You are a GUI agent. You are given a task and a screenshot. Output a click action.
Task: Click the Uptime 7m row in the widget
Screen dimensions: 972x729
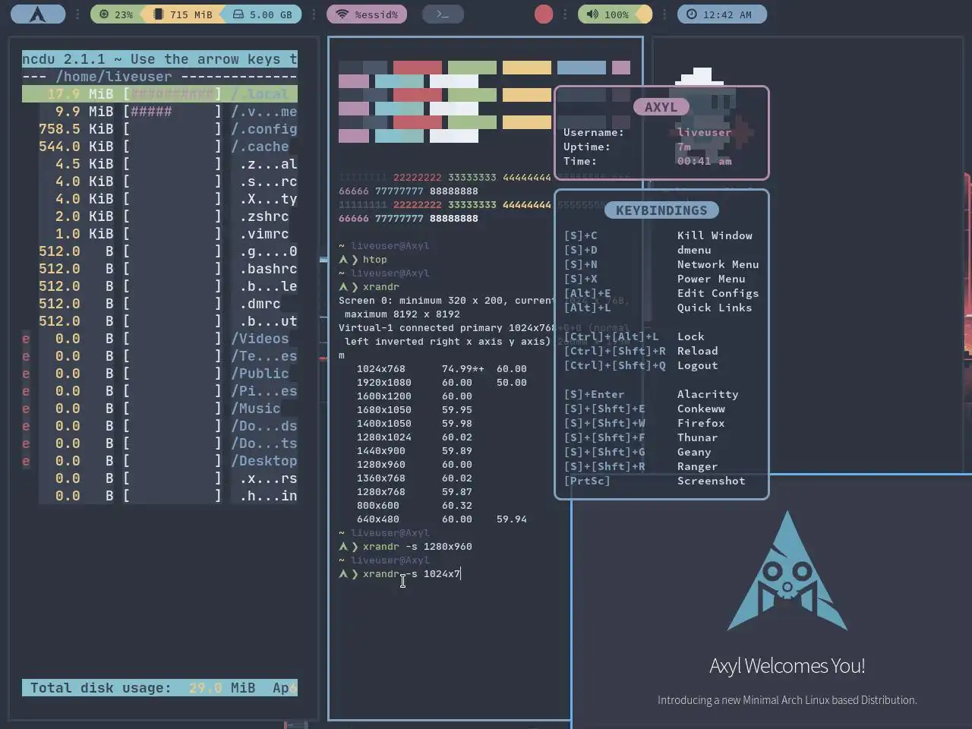pyautogui.click(x=627, y=147)
